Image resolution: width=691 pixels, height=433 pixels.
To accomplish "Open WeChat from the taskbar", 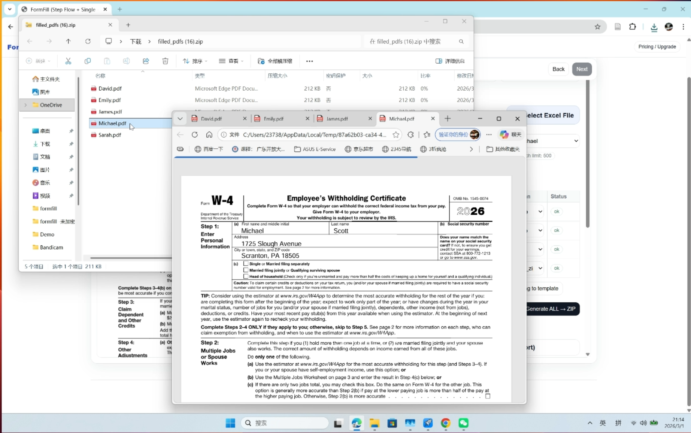I will click(463, 423).
